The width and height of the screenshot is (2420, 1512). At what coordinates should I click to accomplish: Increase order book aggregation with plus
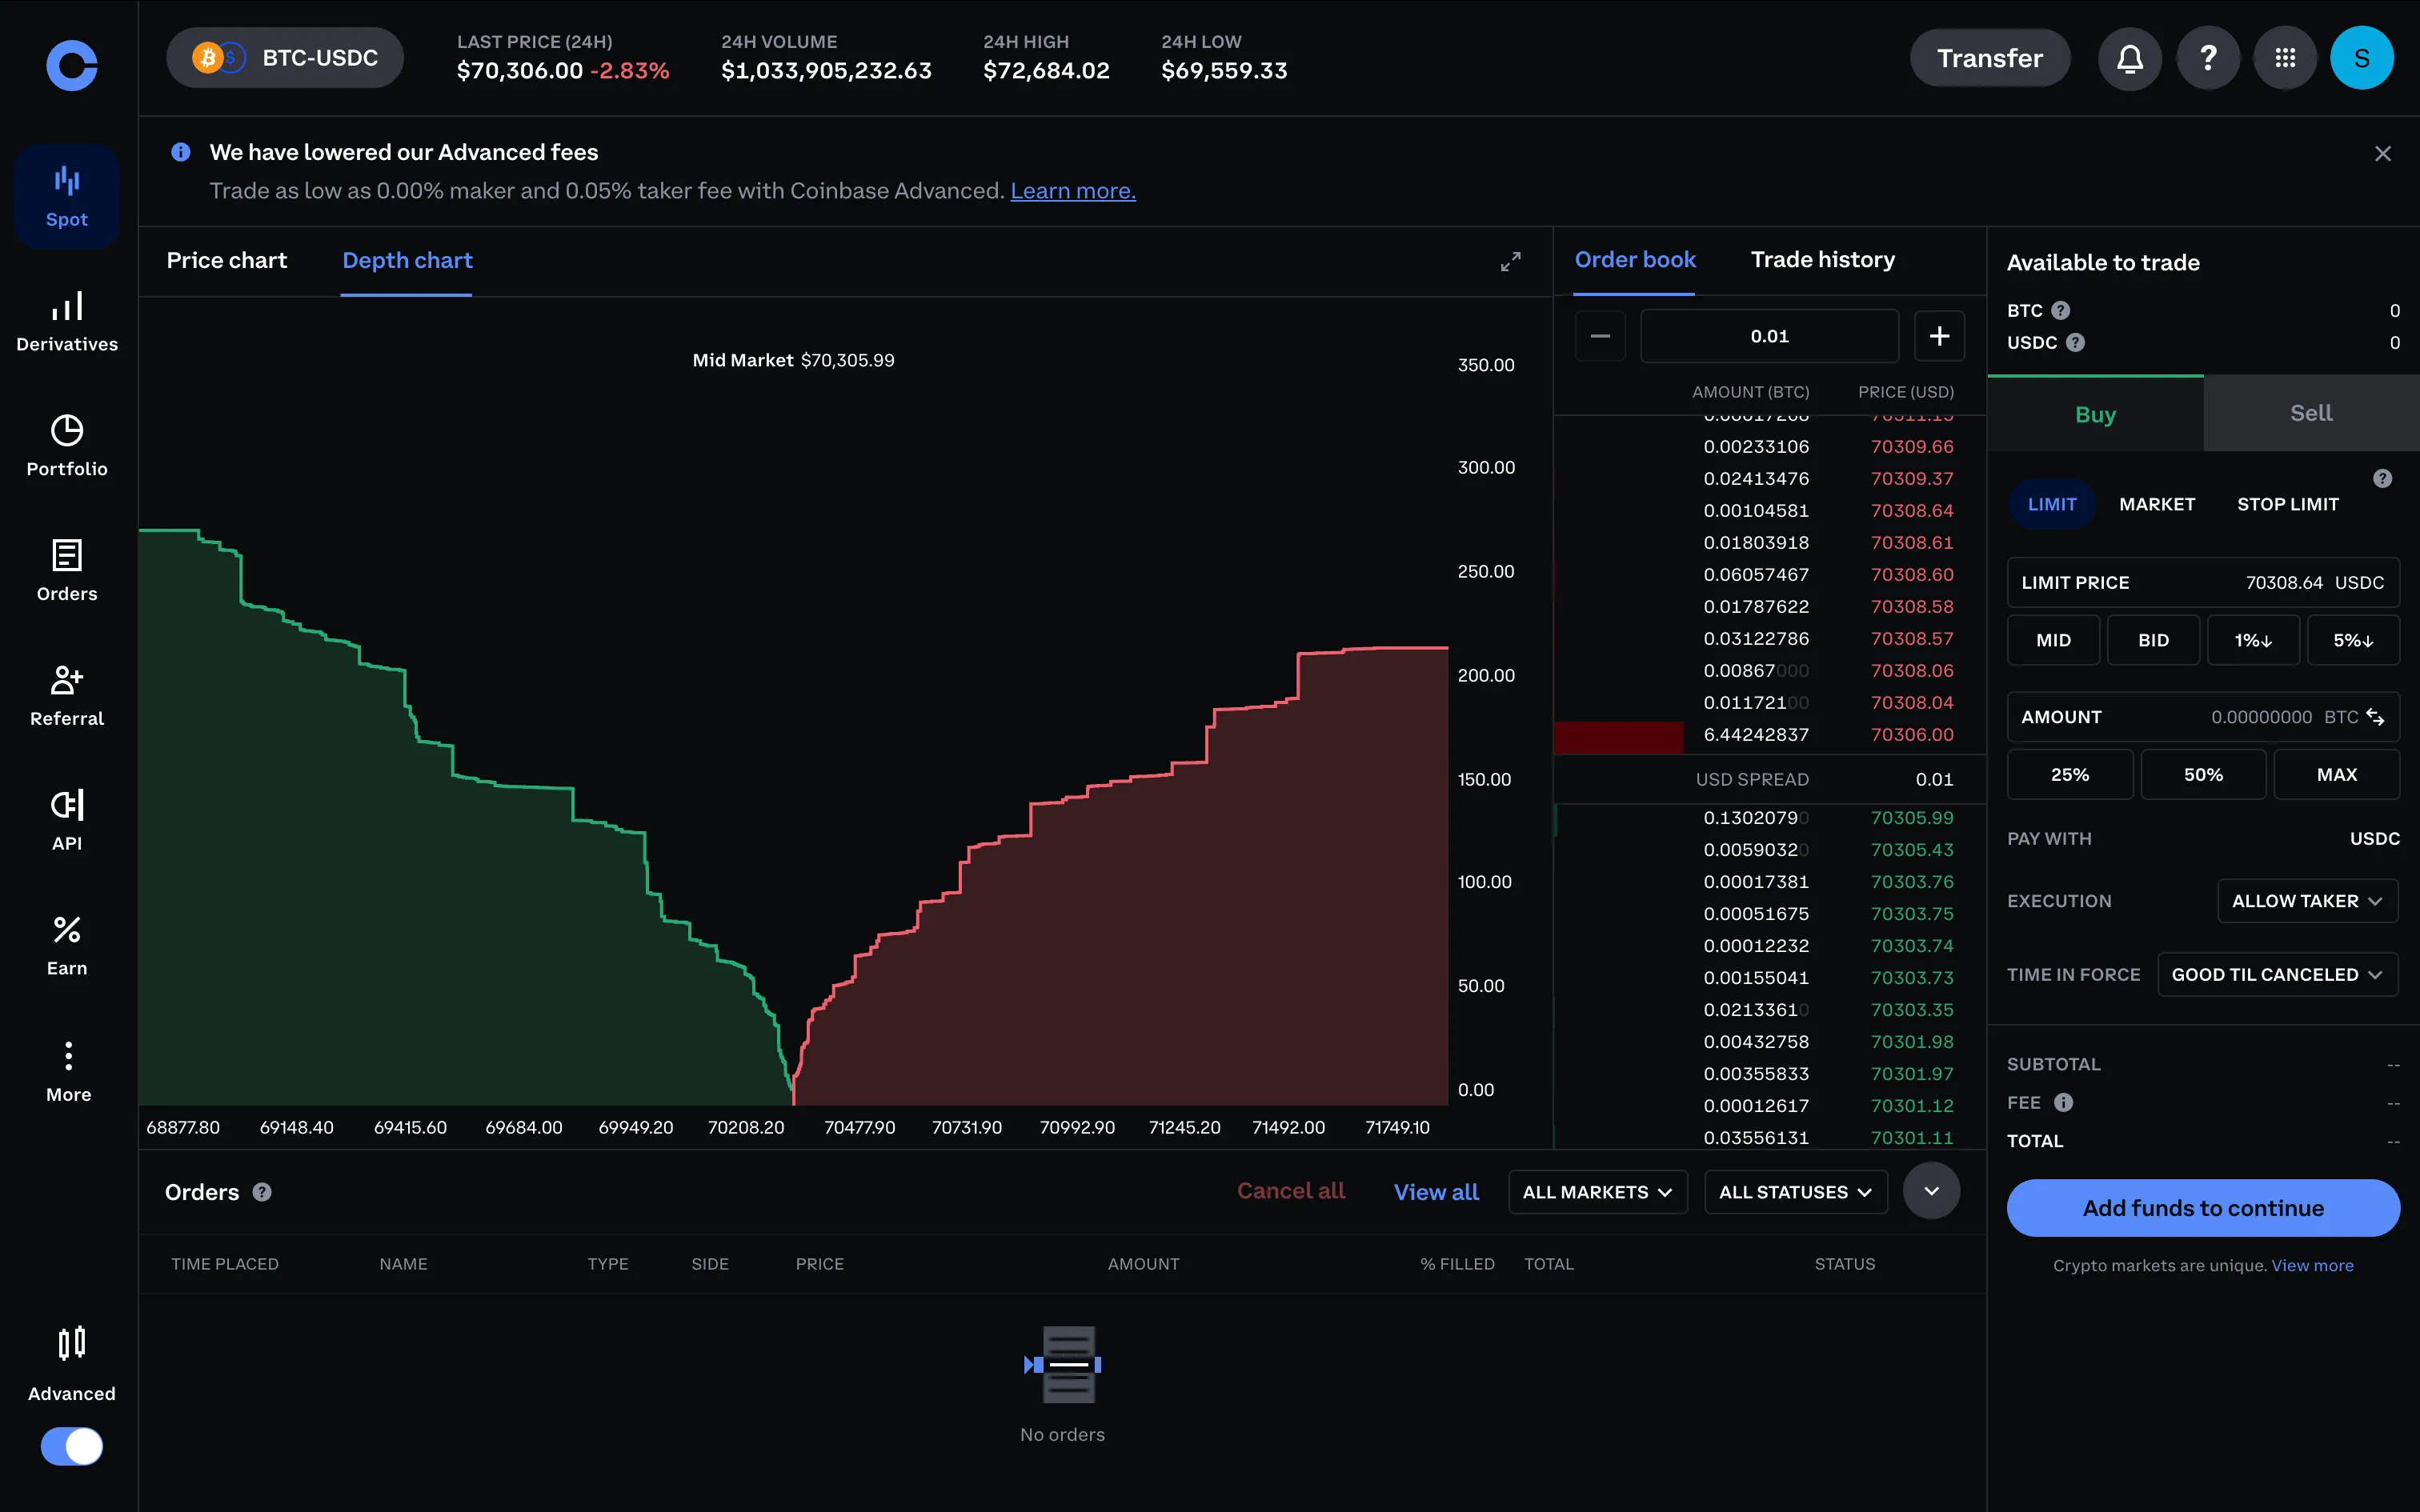(1938, 336)
